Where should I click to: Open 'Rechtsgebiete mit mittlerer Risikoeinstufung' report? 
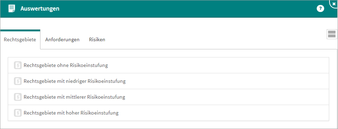[x=168, y=97]
